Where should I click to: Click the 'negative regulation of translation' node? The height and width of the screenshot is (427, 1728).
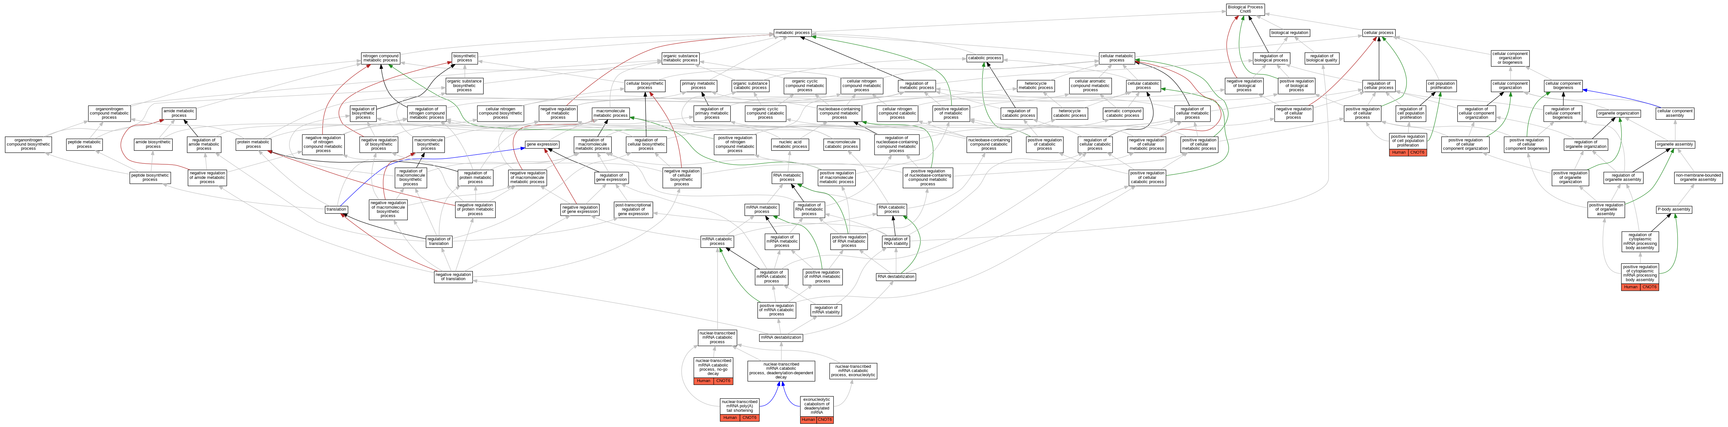point(453,277)
